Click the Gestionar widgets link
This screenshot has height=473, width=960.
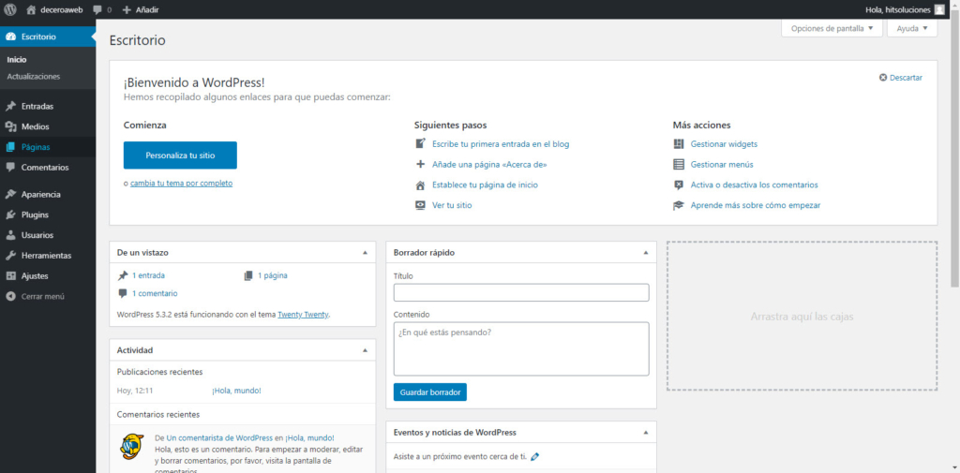[724, 144]
